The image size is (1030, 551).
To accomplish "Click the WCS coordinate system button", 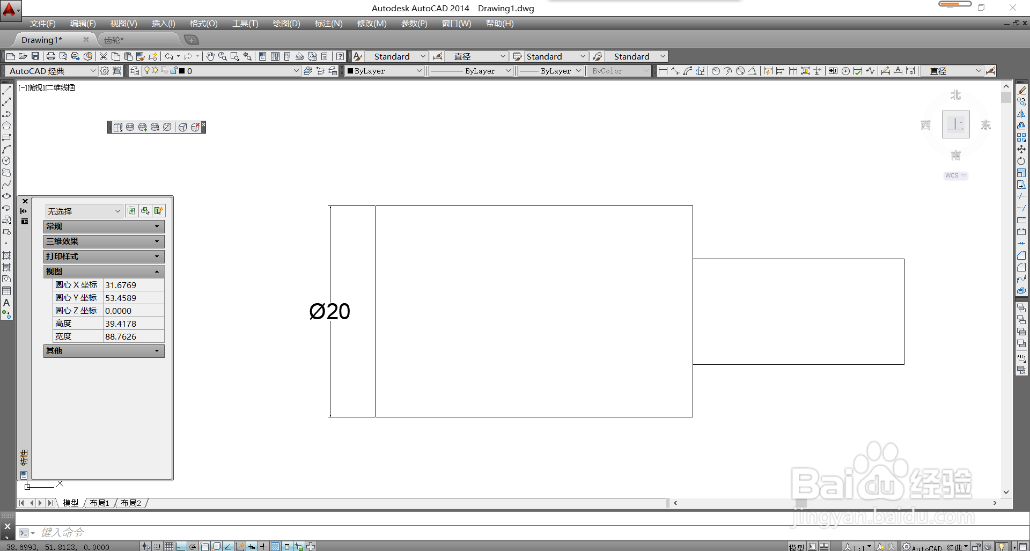I will pos(955,175).
